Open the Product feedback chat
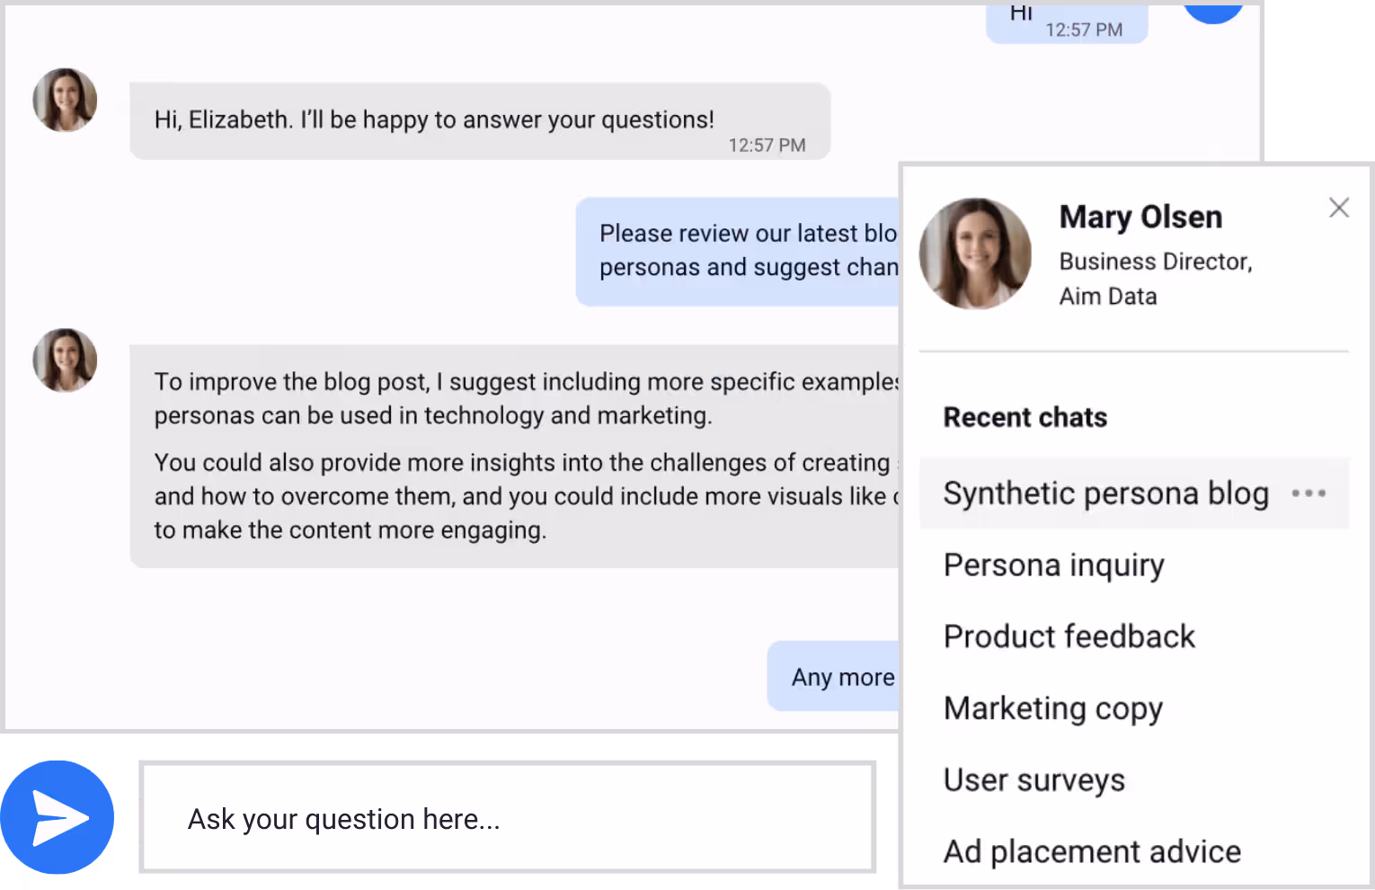 tap(1069, 636)
